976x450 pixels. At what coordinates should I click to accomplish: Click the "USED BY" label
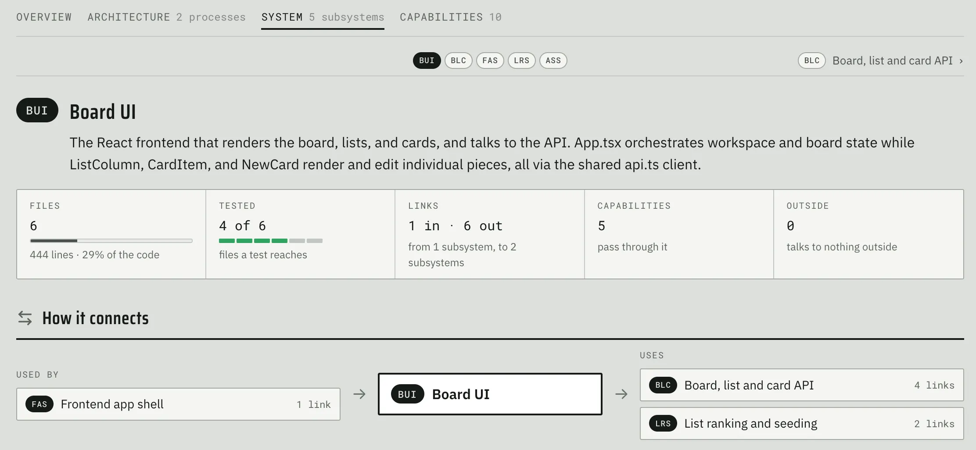click(37, 375)
